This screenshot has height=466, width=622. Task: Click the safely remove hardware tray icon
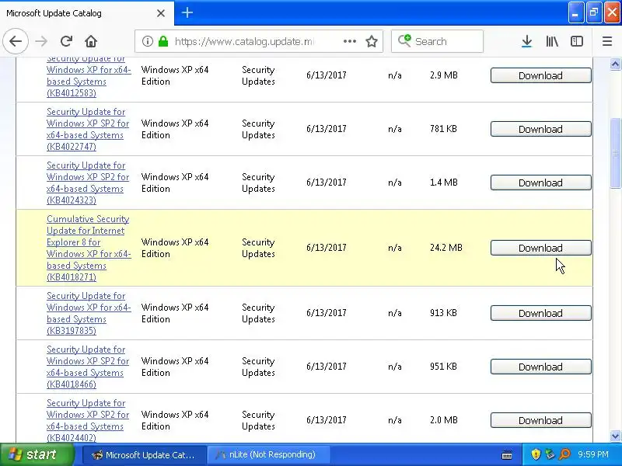coord(550,454)
